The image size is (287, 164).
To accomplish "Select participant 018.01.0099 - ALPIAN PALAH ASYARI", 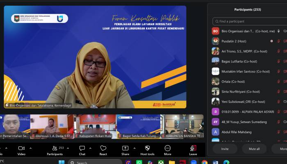I will (248, 112).
